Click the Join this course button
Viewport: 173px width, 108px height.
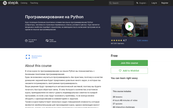pyautogui.click(x=129, y=63)
